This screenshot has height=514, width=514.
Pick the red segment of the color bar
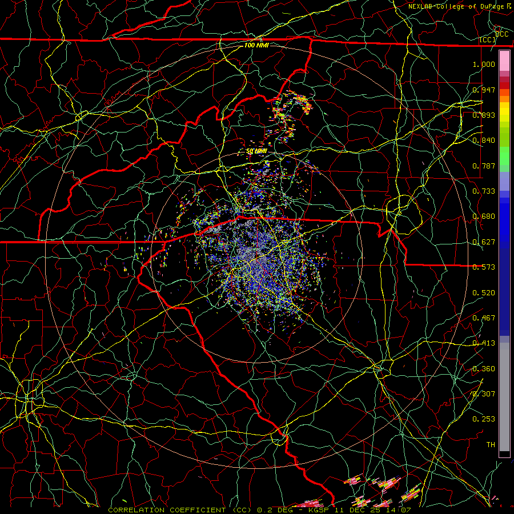(504, 86)
